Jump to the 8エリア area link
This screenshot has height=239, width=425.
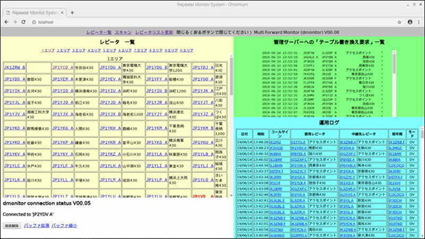click(156, 50)
